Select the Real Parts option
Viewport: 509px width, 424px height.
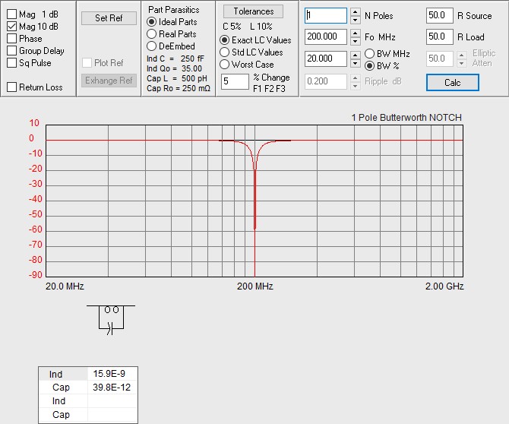point(152,34)
